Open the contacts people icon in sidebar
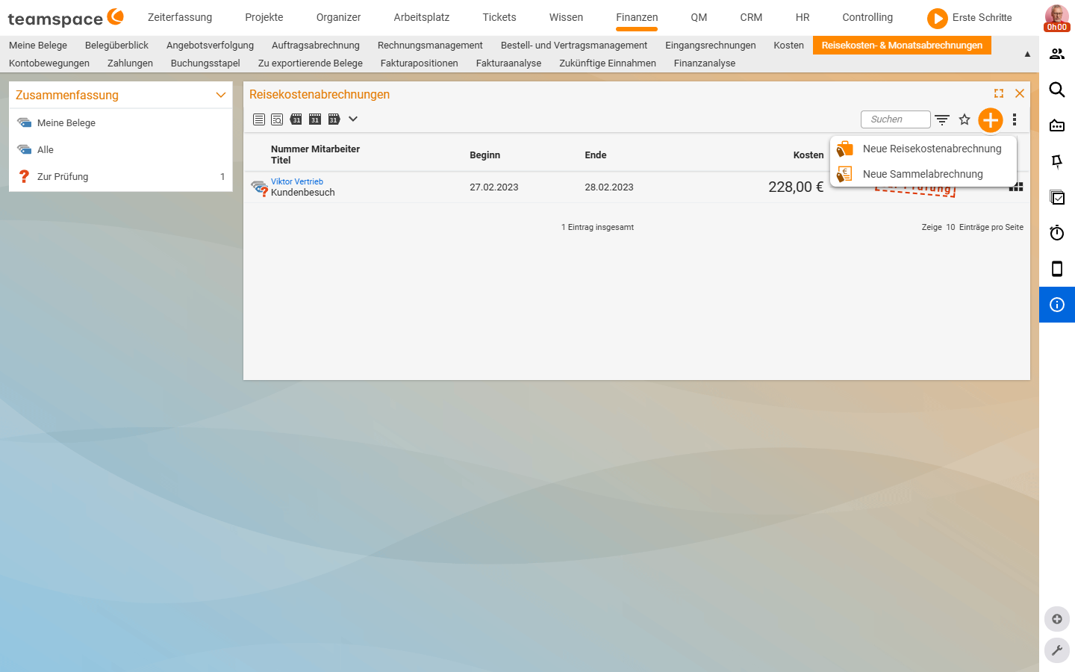The height and width of the screenshot is (672, 1075). coord(1057,54)
